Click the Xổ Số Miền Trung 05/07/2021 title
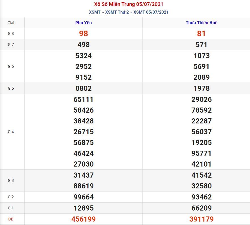 pyautogui.click(x=129, y=4)
